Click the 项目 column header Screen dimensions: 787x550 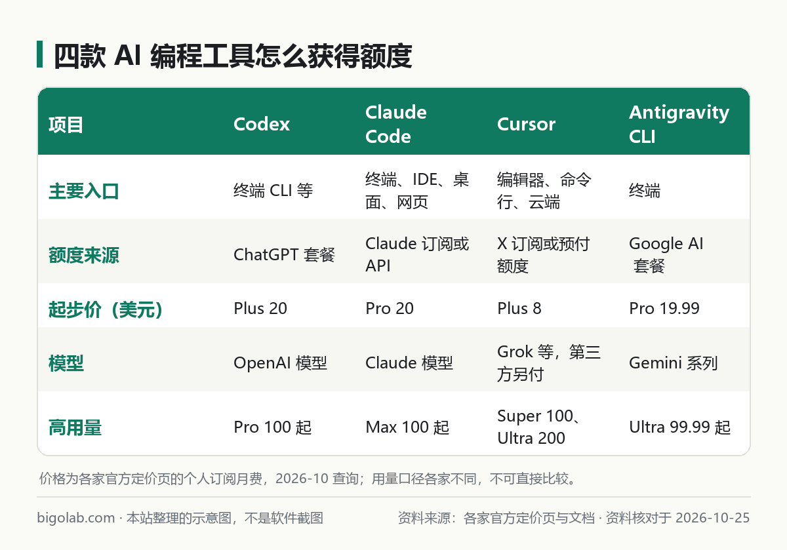[x=66, y=125]
